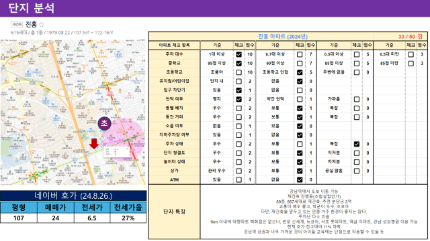Uncheck 언덕 여부 평지 checkbox
The width and height of the screenshot is (430, 241).
(239, 99)
